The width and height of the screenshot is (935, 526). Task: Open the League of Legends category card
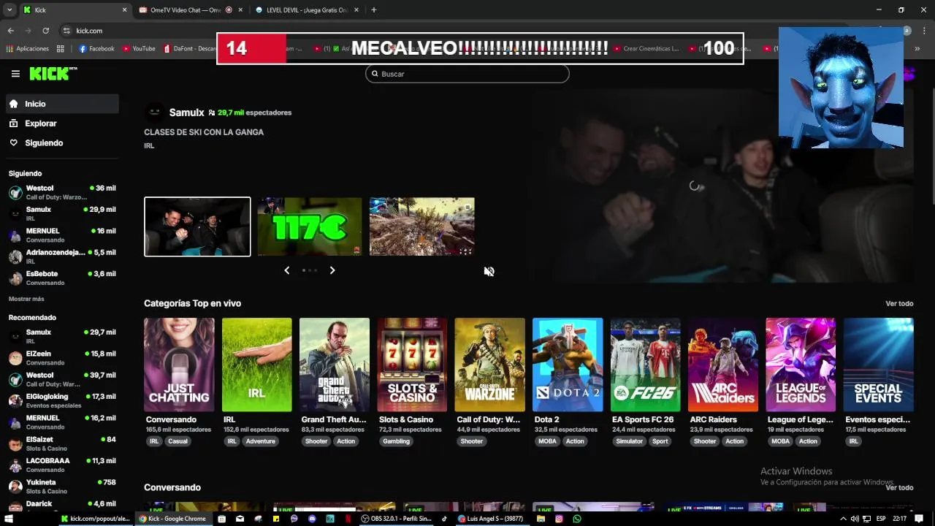pyautogui.click(x=801, y=365)
